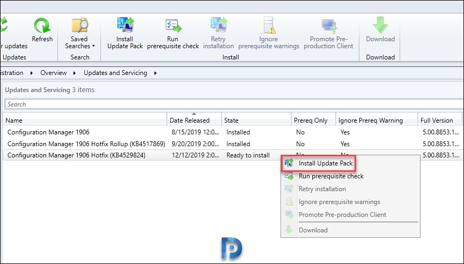This screenshot has height=264, width=464.
Task: Choose Run prerequisite check in context menu
Action: click(x=331, y=176)
